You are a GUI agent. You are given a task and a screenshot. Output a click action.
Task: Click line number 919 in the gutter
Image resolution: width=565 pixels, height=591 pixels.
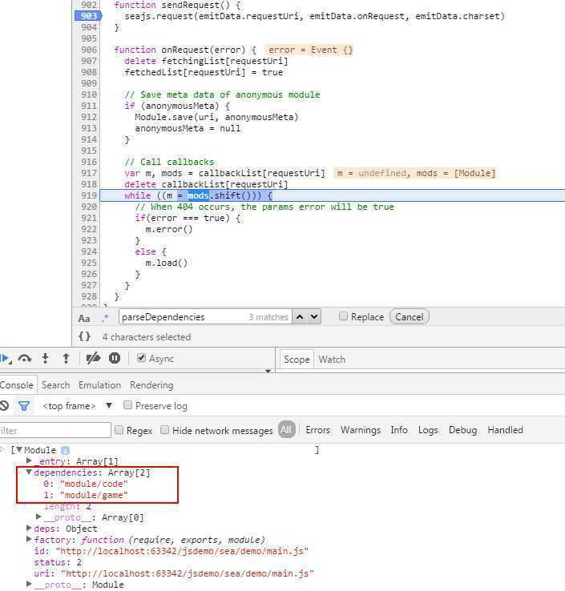pos(89,195)
